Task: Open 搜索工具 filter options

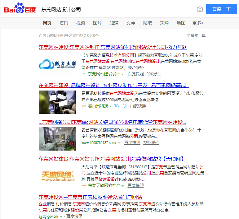Action: click(x=198, y=36)
